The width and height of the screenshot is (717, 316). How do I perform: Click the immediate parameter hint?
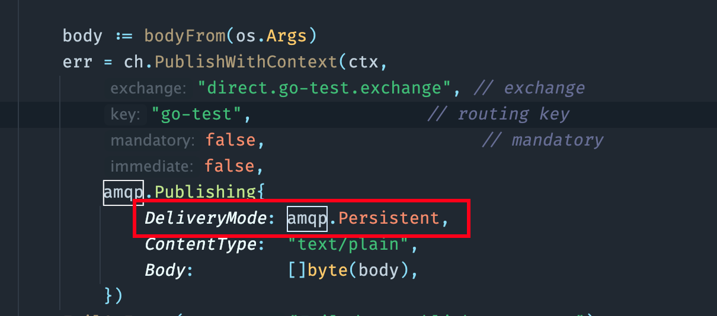point(152,166)
